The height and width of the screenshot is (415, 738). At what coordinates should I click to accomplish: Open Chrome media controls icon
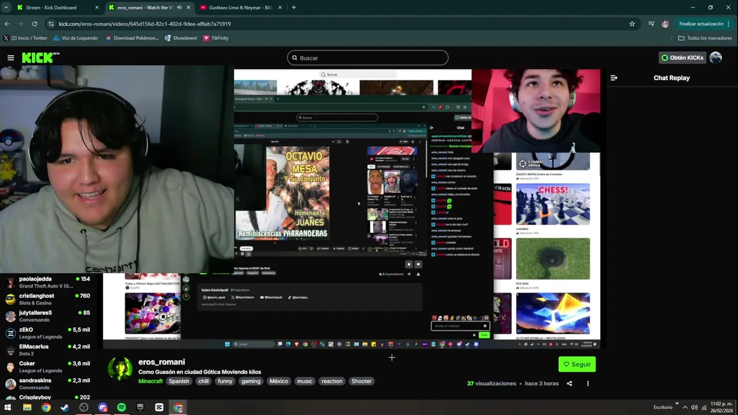651,24
